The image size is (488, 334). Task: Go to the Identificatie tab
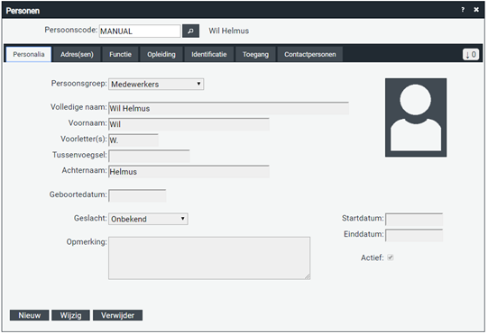pyautogui.click(x=209, y=54)
